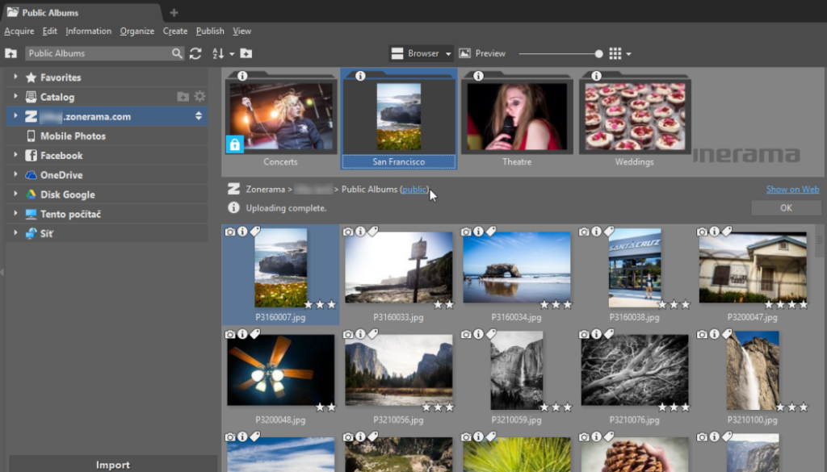Expand the Síť tree node
Screen dimensions: 827x472
tap(15, 233)
